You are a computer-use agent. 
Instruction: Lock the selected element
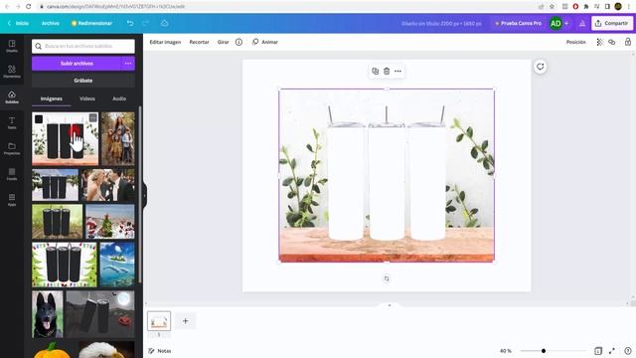click(x=627, y=42)
